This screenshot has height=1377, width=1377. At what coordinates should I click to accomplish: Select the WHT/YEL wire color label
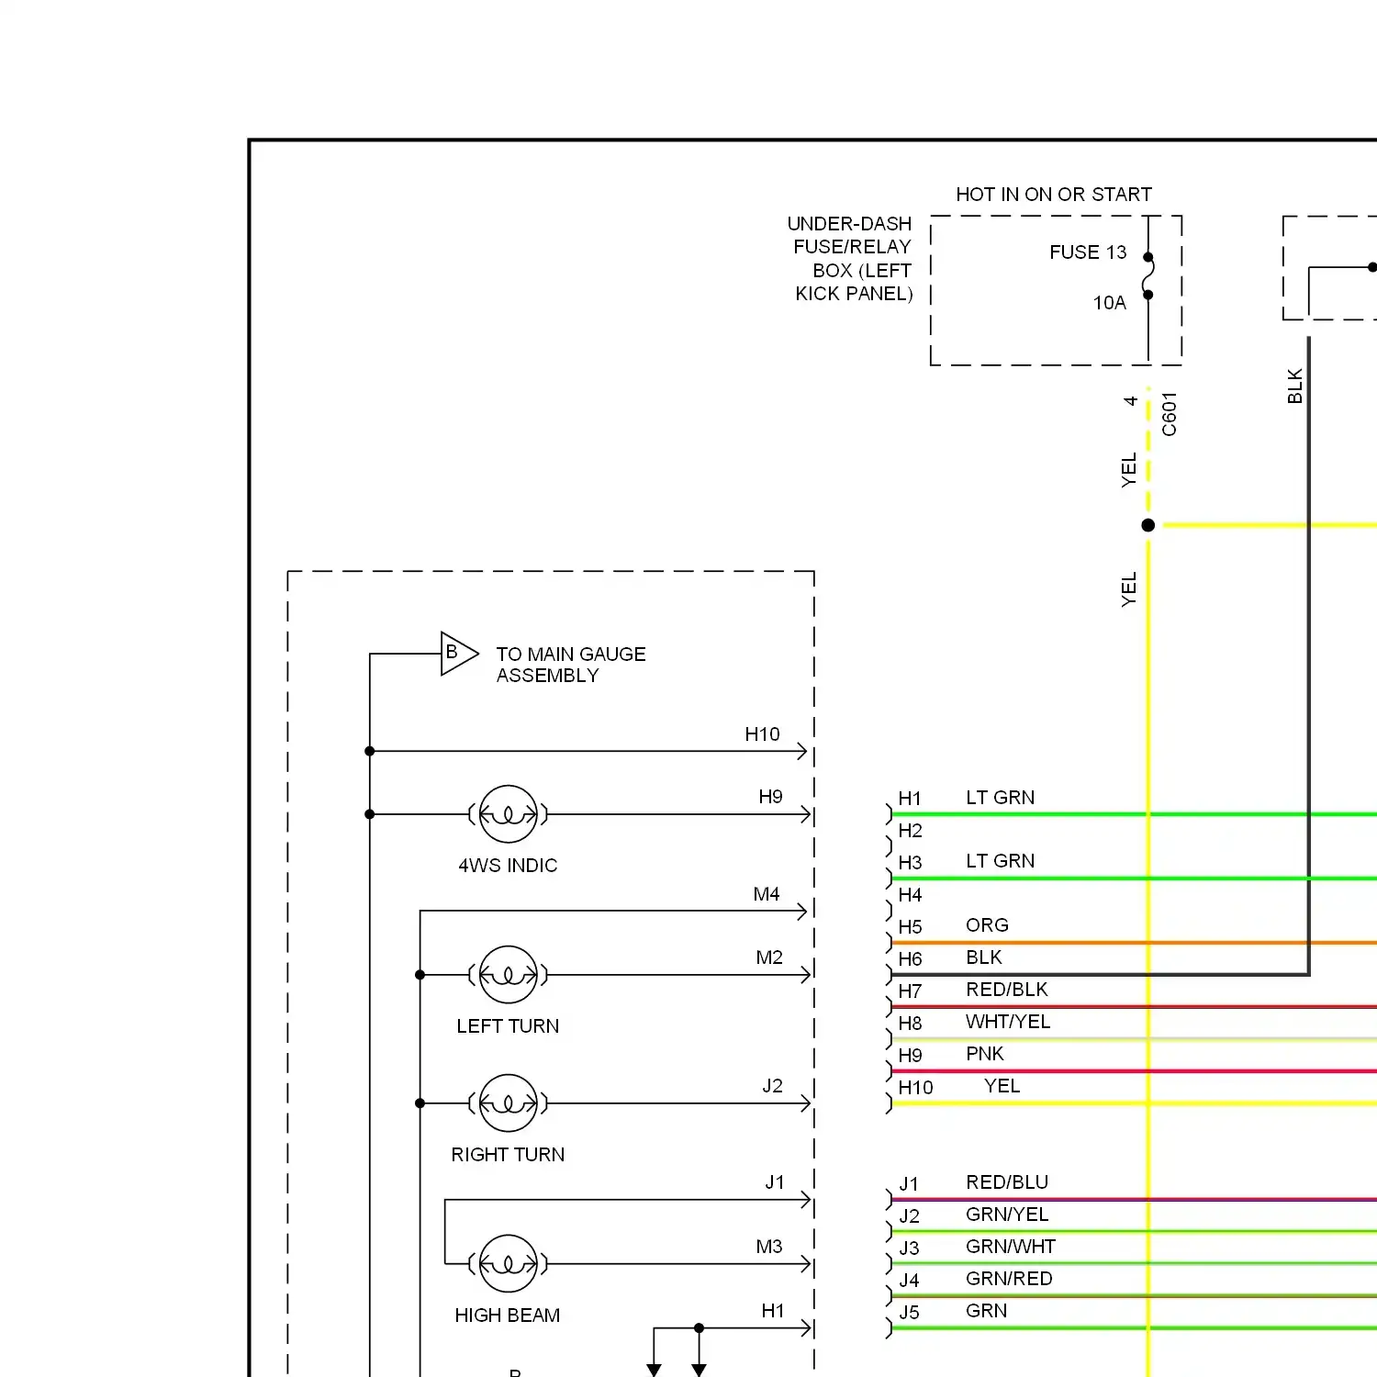pos(1008,1022)
